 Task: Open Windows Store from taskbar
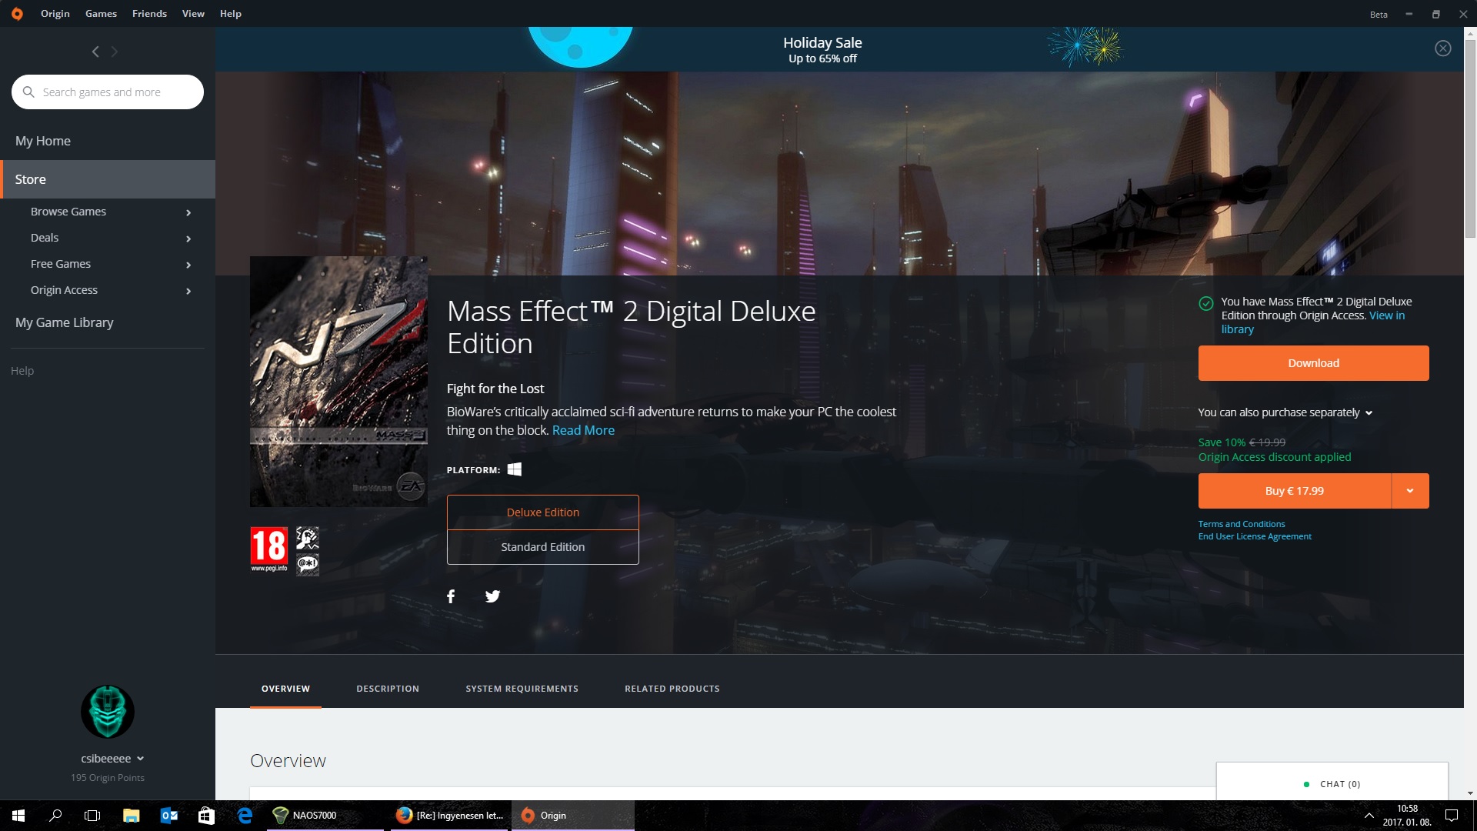(x=206, y=816)
